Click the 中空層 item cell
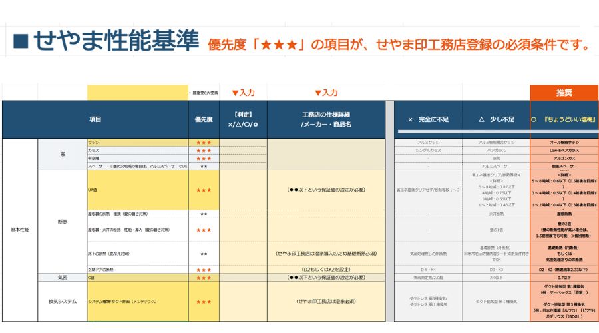 click(138, 158)
